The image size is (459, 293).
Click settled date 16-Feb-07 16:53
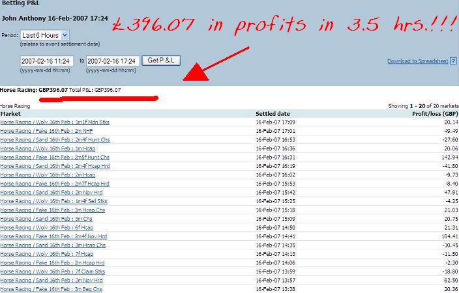275,140
